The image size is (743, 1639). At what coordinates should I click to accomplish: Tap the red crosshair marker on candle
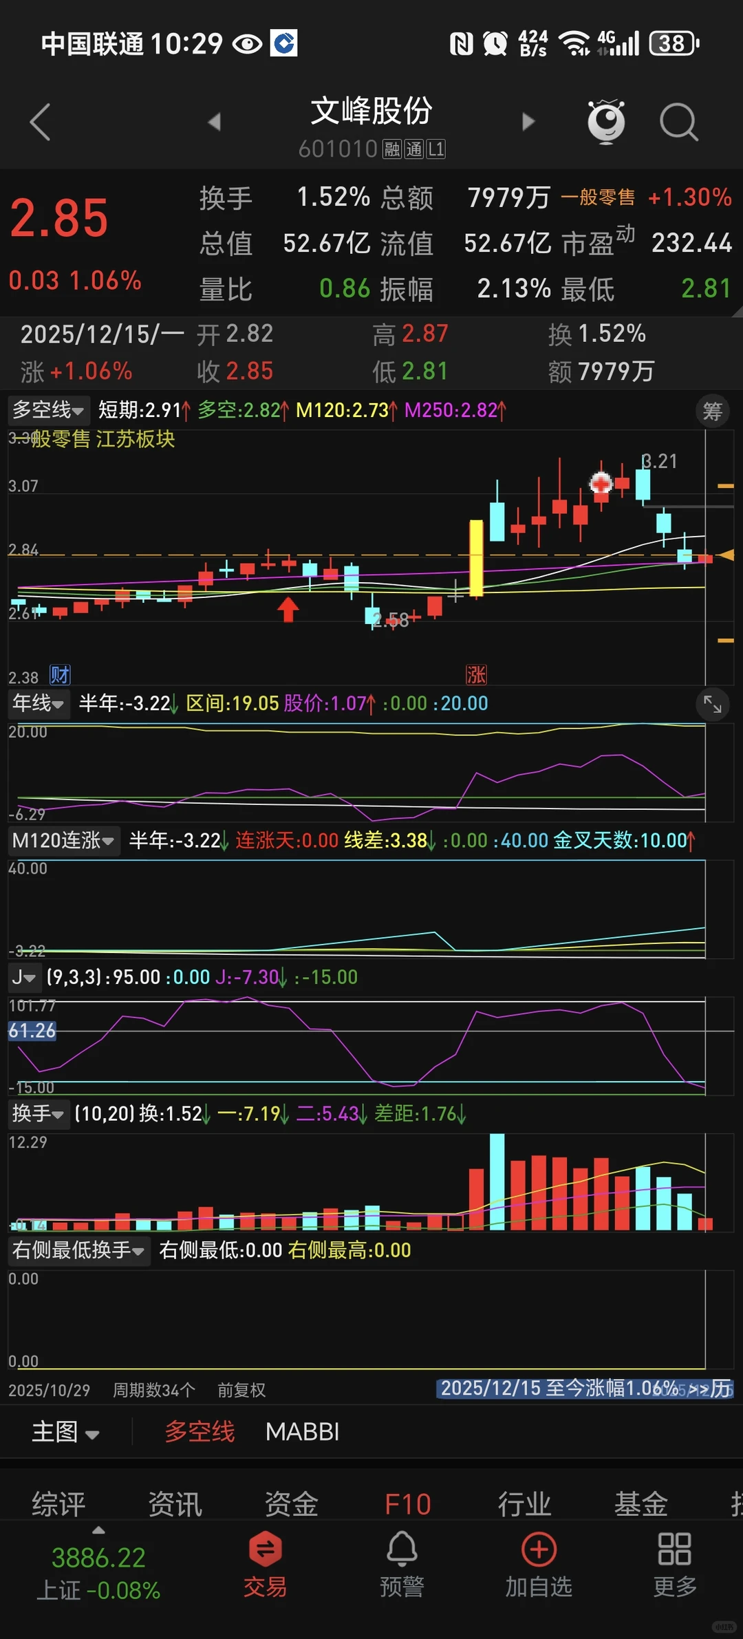pos(601,483)
